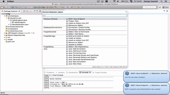Toggle Link with Editor in Package Explorer

(27, 11)
